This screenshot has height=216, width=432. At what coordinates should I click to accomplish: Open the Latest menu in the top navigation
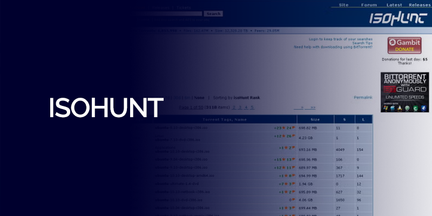click(394, 5)
